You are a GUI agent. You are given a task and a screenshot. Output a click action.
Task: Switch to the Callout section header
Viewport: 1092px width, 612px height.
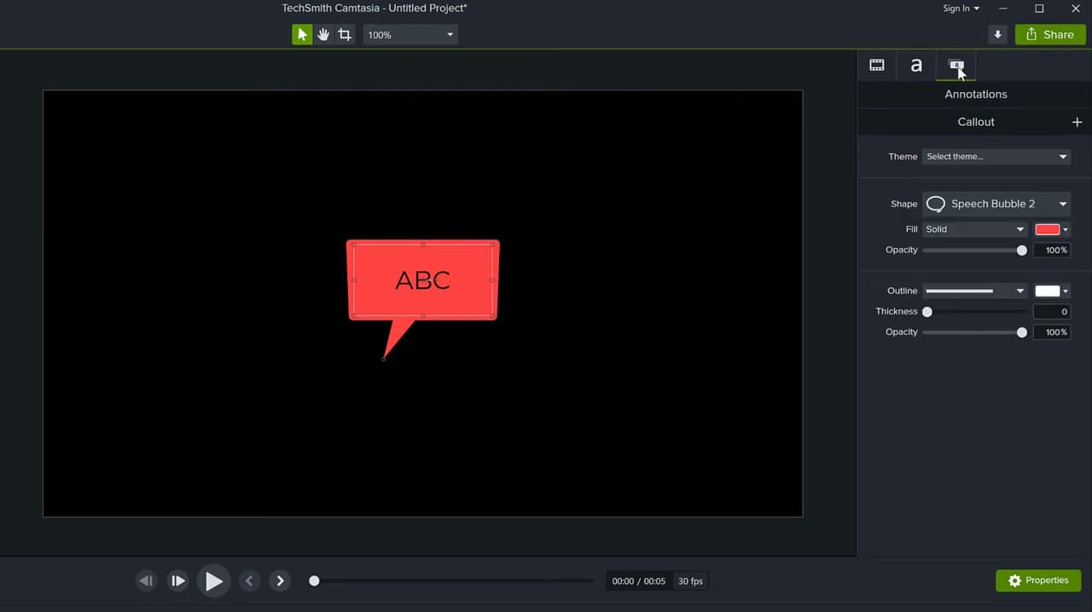(x=975, y=122)
